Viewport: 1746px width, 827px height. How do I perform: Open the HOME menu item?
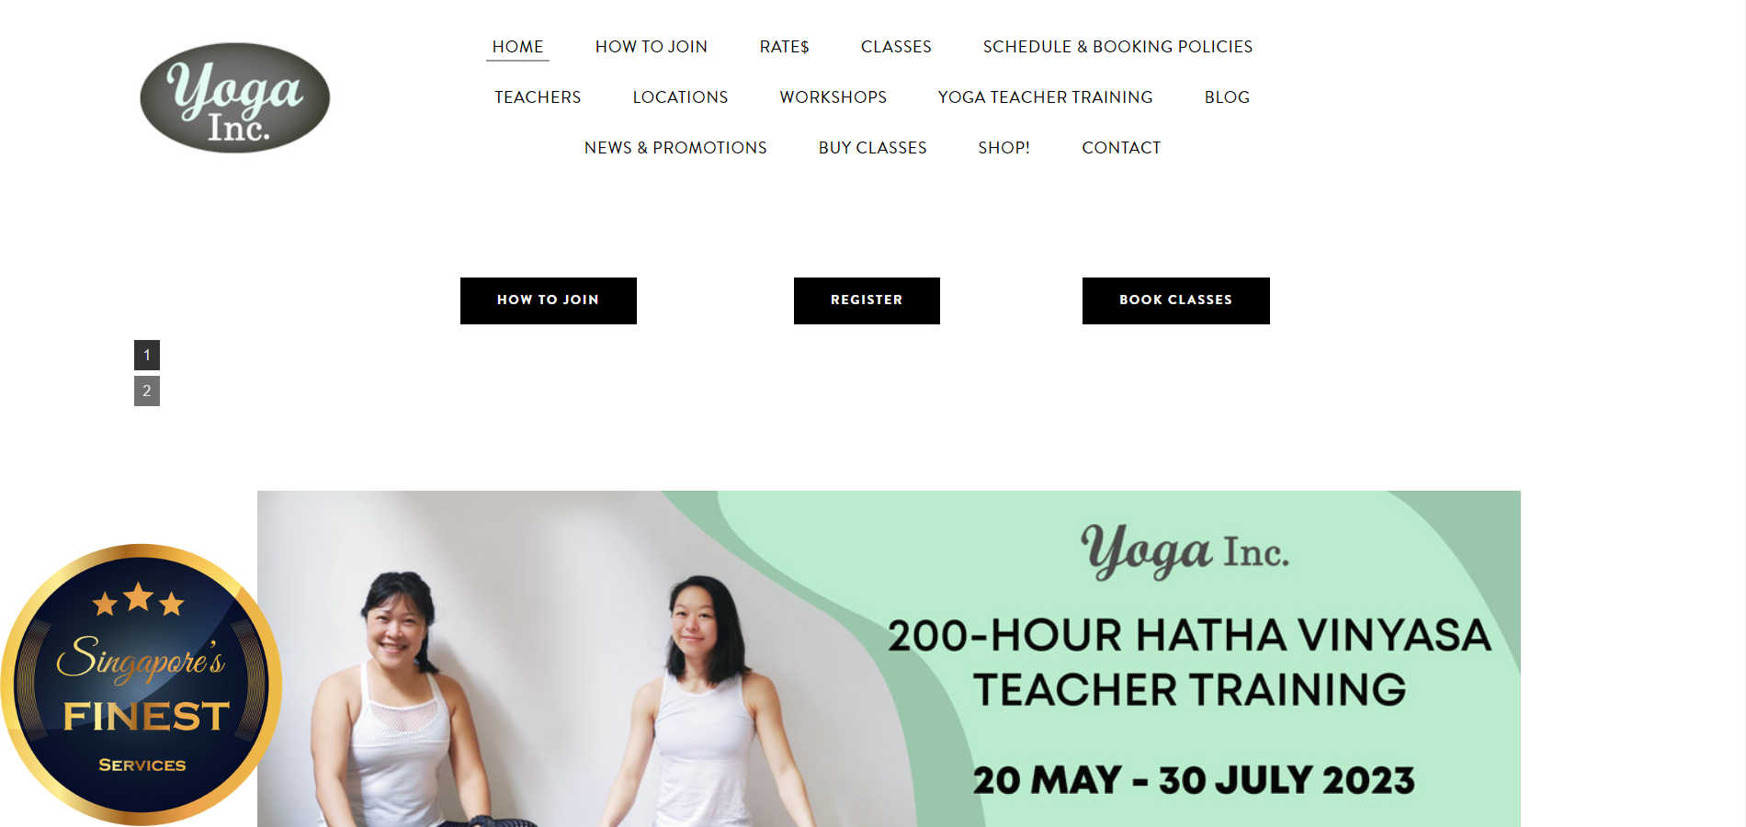click(x=517, y=47)
